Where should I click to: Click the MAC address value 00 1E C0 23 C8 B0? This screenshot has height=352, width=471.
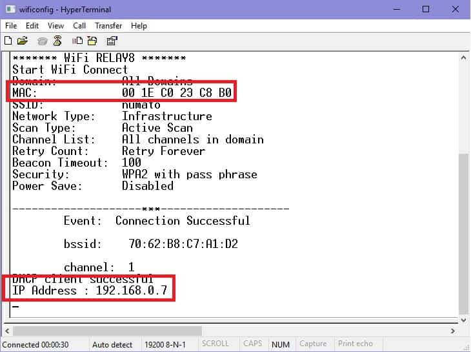point(177,92)
